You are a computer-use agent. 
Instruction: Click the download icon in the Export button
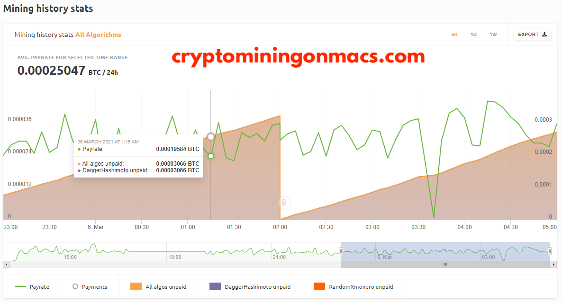pos(544,35)
